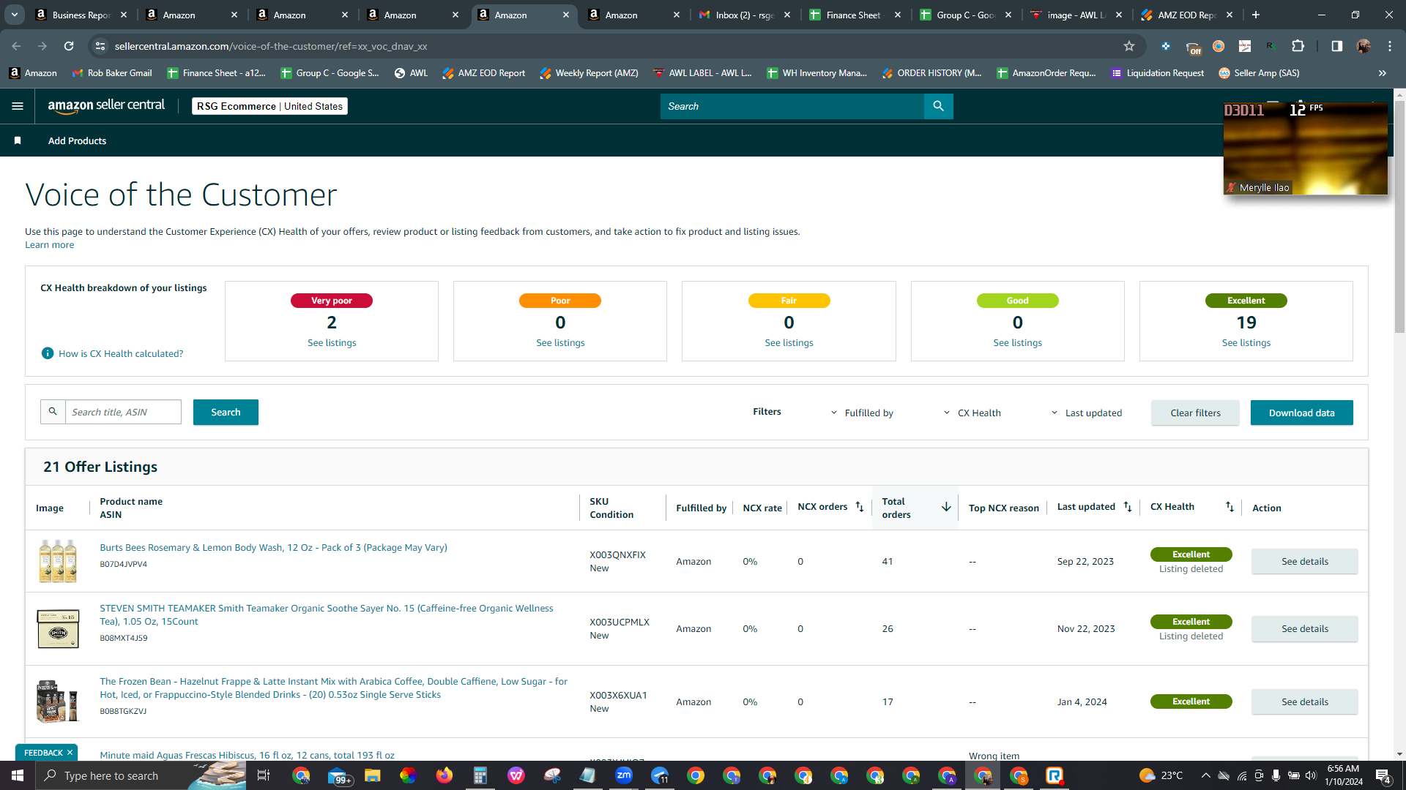Open the Frozen Bean Hazelnut Frappe product link
This screenshot has width=1406, height=790.
(x=333, y=688)
